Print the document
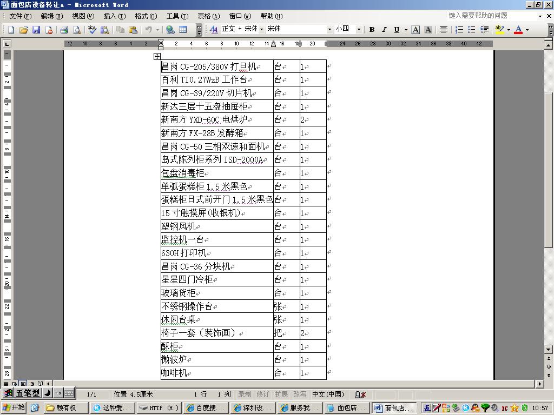 [64, 30]
